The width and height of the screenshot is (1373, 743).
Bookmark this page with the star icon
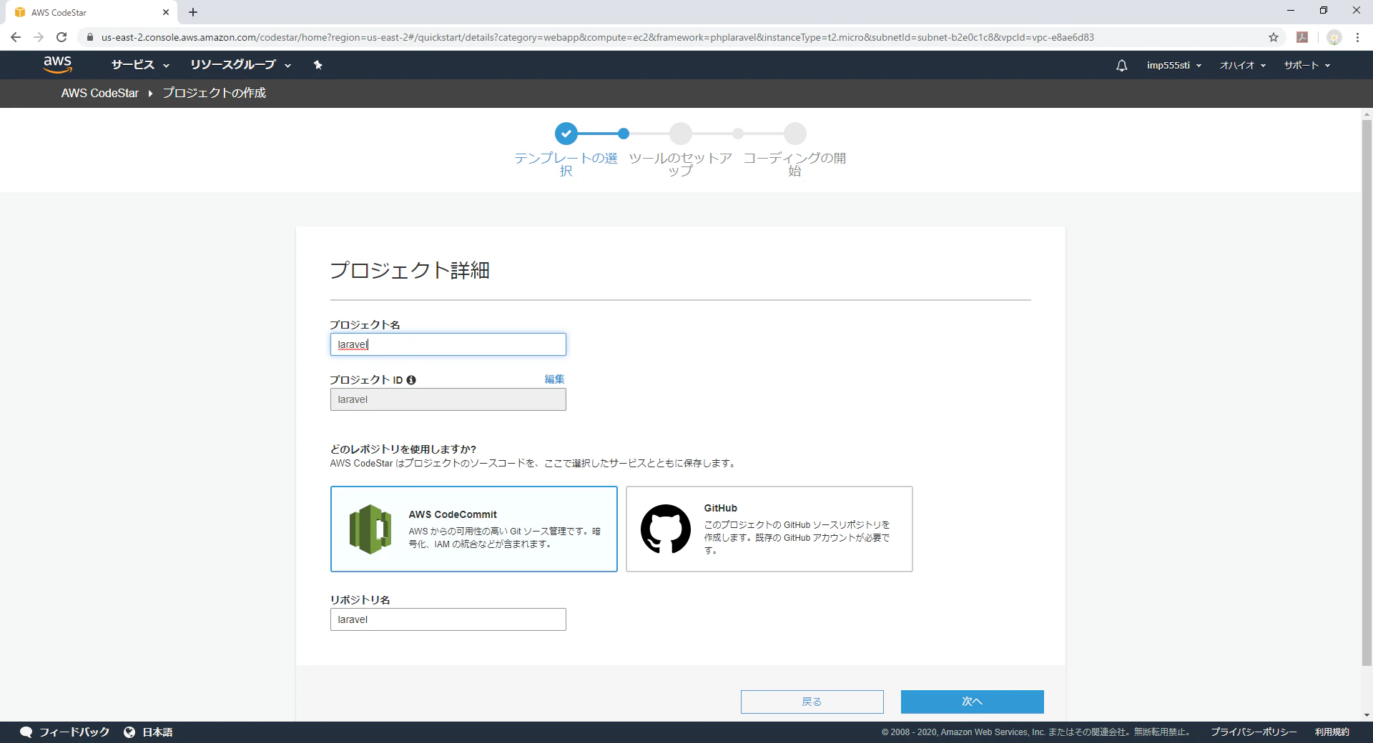point(1274,37)
